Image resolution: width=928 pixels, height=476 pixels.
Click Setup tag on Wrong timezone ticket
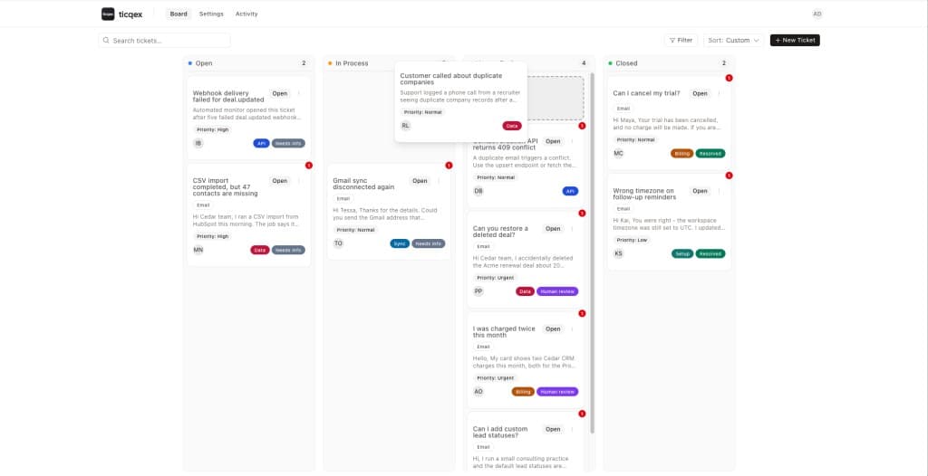(x=682, y=253)
